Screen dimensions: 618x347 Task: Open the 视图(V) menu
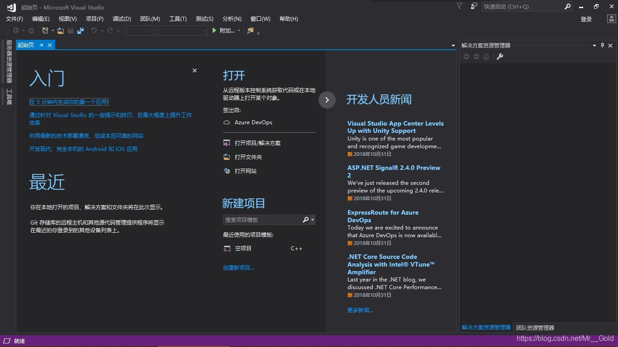(x=67, y=19)
